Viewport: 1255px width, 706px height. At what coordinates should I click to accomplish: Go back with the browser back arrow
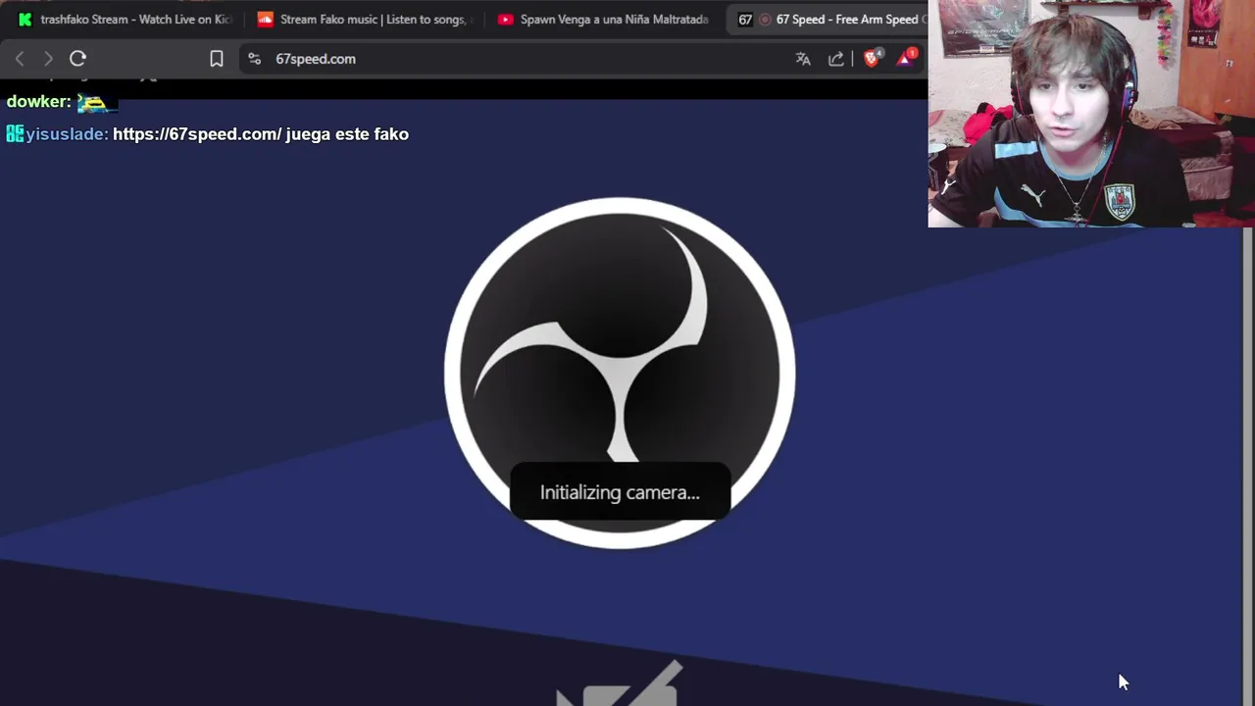point(20,59)
